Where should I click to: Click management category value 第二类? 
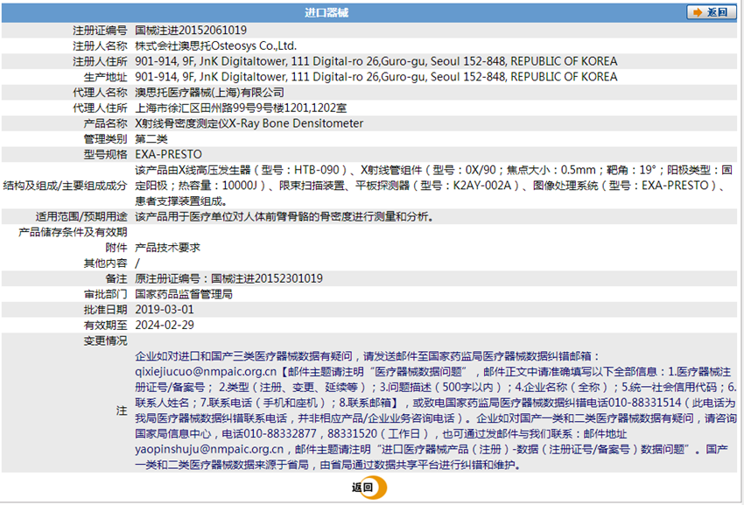pos(151,139)
